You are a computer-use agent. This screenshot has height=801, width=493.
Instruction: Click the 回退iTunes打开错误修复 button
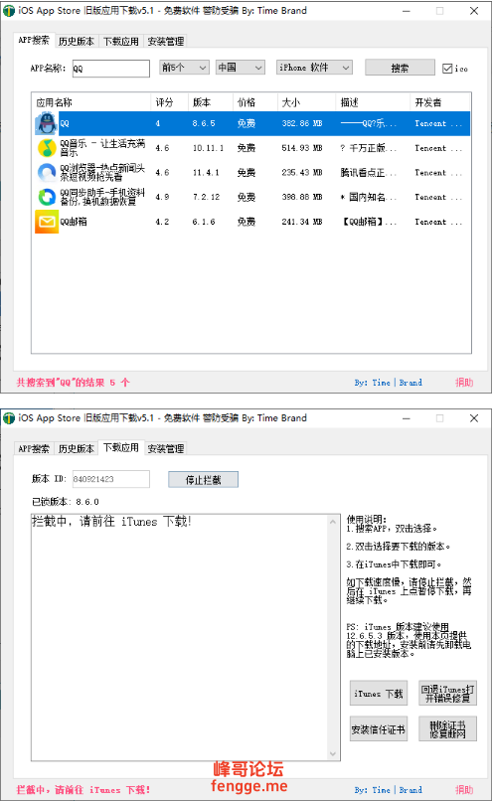[x=447, y=694]
